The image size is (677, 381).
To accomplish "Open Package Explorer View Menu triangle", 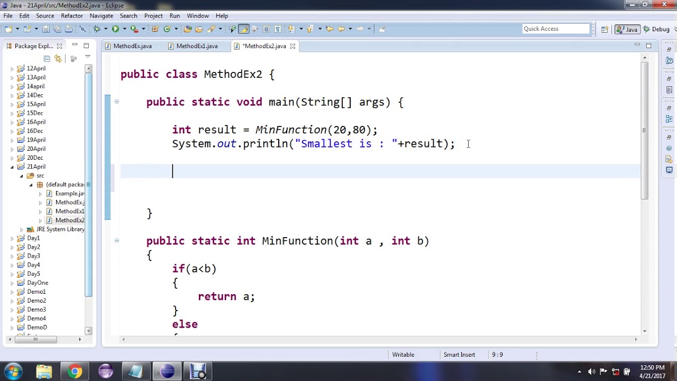I will tap(87, 57).
